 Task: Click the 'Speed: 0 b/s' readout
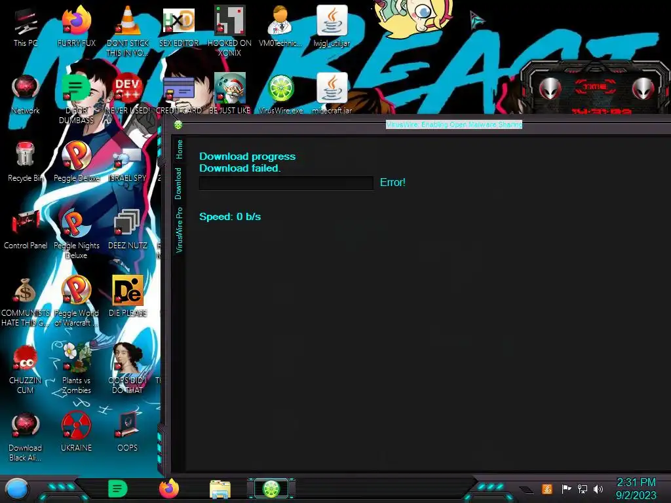[230, 217]
